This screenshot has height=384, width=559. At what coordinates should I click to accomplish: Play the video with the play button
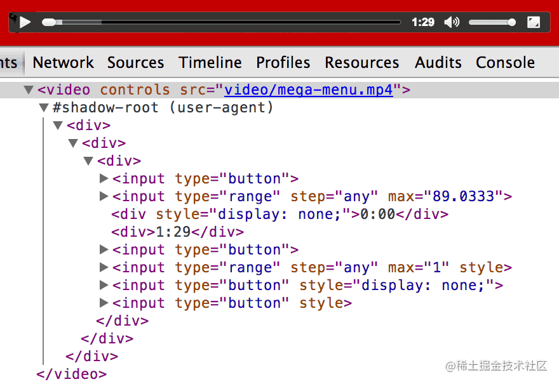pyautogui.click(x=25, y=22)
